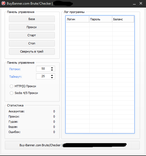Click the blue Потоки: label

point(15,69)
